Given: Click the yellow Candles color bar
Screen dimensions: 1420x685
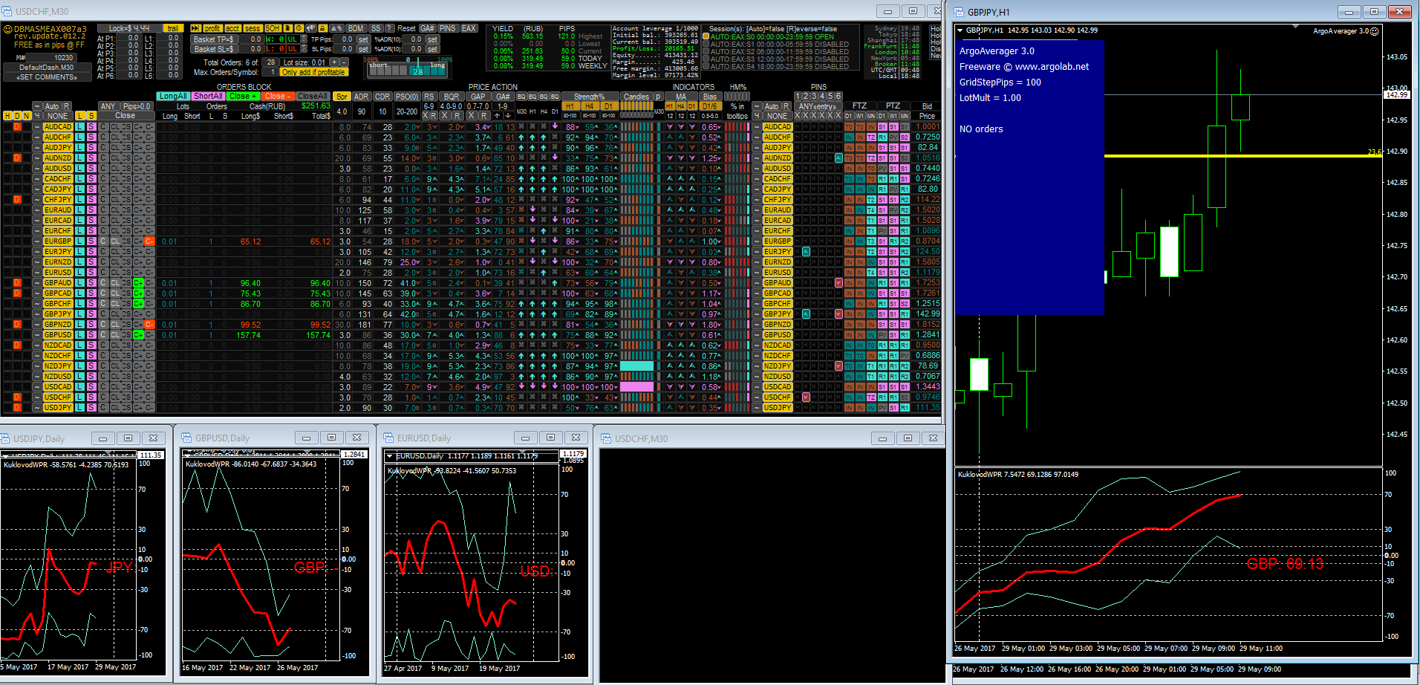Looking at the screenshot, I should click(636, 106).
